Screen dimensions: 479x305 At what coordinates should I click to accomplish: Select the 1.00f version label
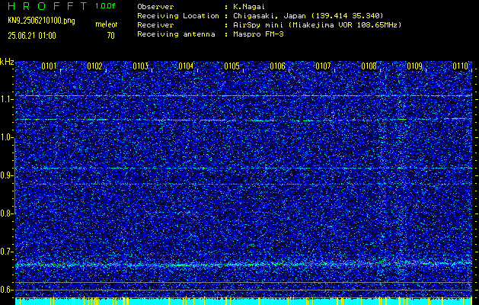click(x=105, y=6)
